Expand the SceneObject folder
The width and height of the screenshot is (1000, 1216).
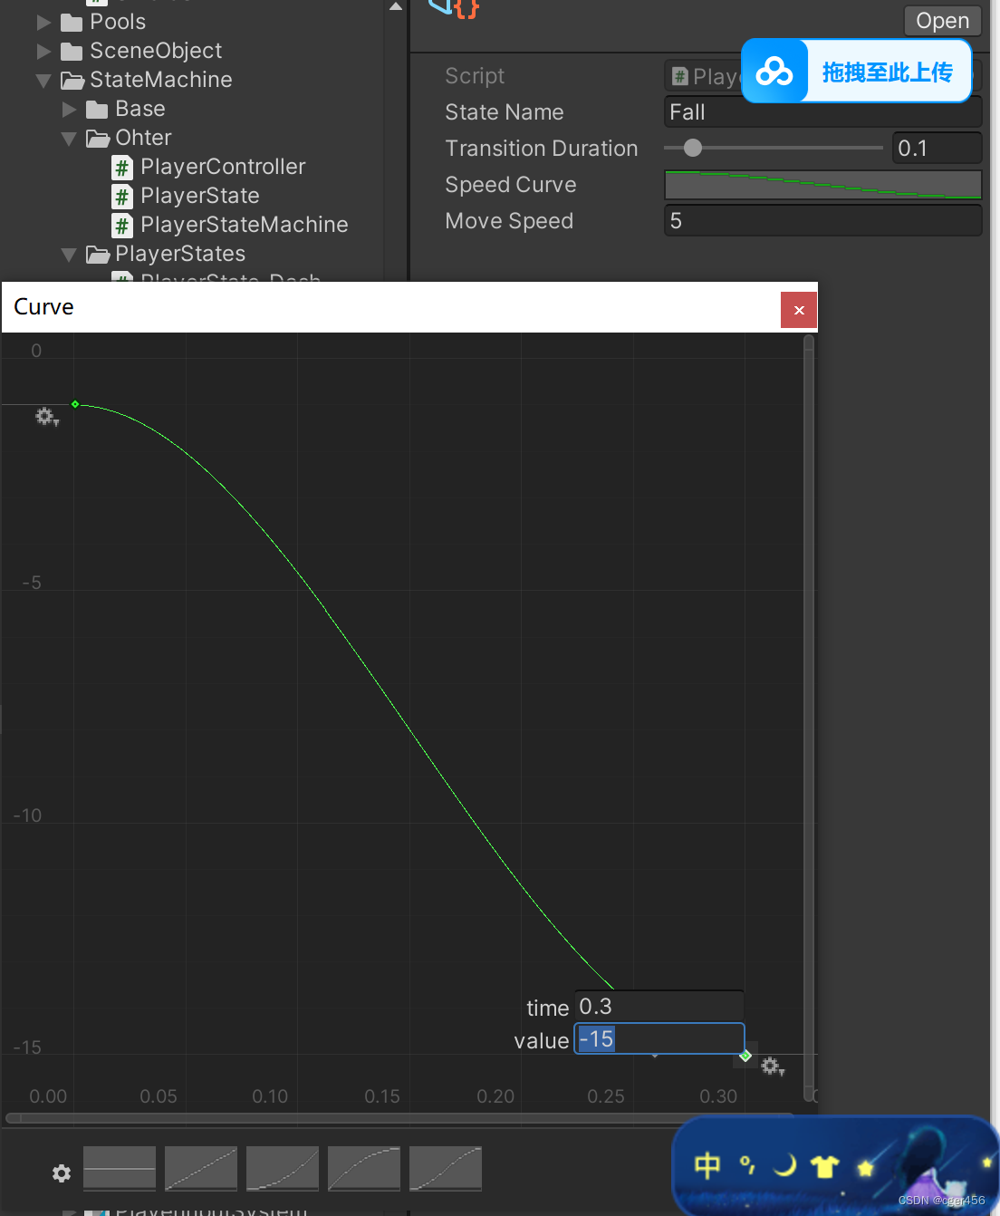tap(43, 52)
